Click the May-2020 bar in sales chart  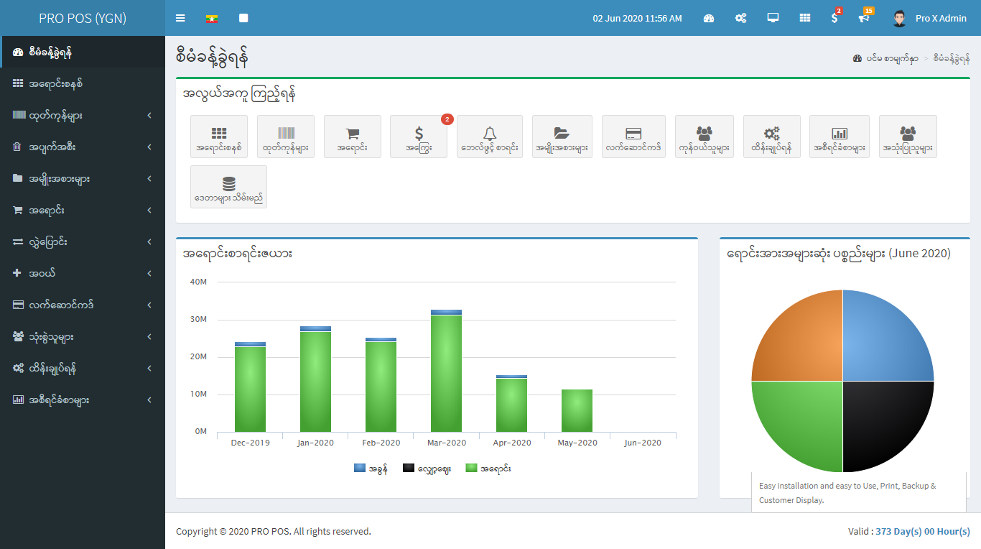577,410
